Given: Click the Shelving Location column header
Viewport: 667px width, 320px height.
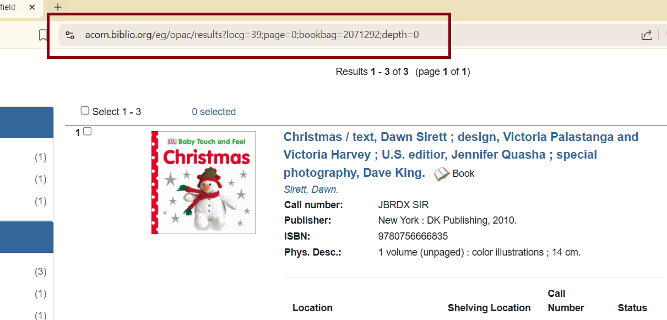Looking at the screenshot, I should pyautogui.click(x=489, y=308).
